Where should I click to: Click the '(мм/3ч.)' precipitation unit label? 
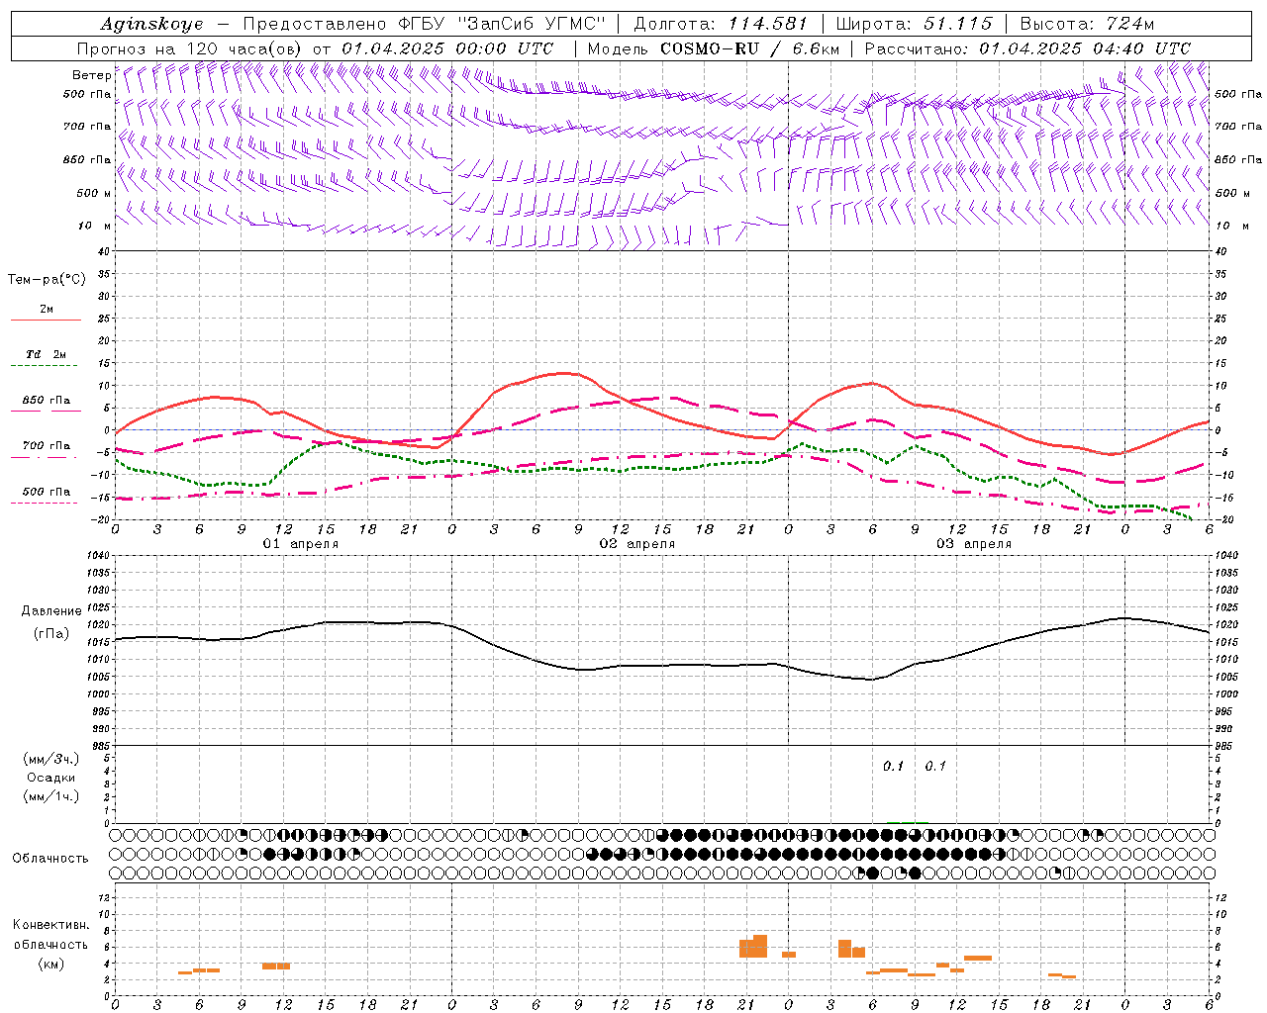click(51, 759)
